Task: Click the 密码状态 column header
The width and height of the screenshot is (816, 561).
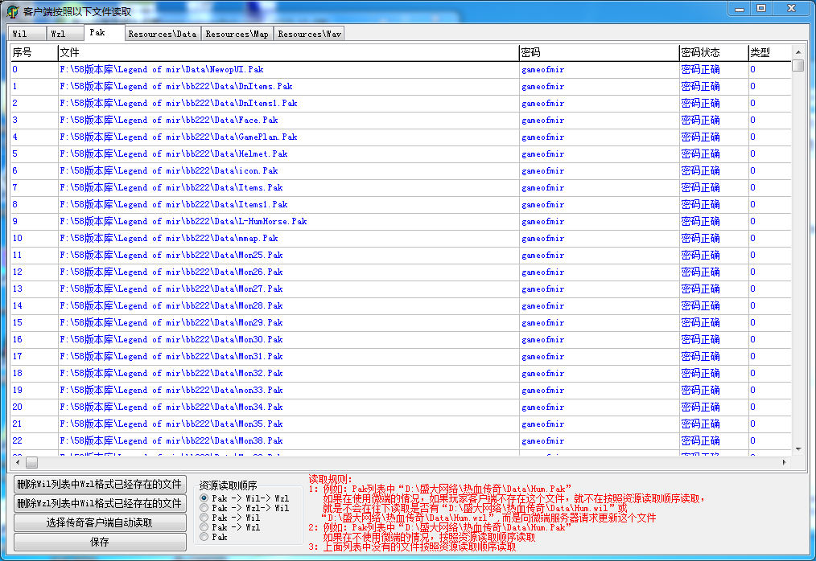Action: pyautogui.click(x=714, y=52)
